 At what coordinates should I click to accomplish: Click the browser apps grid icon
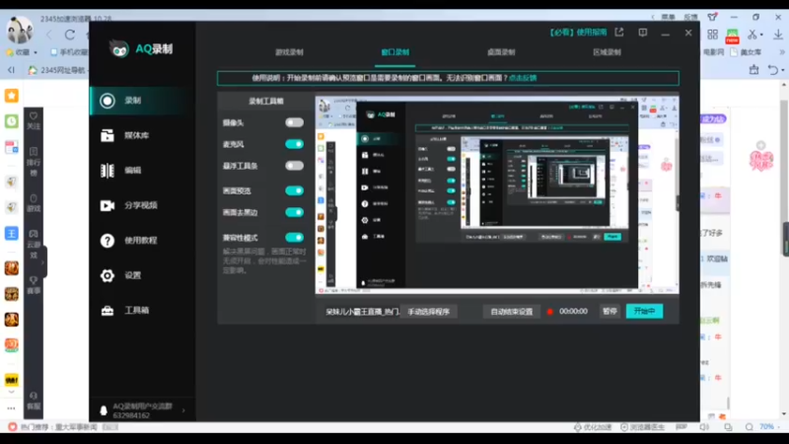(712, 35)
